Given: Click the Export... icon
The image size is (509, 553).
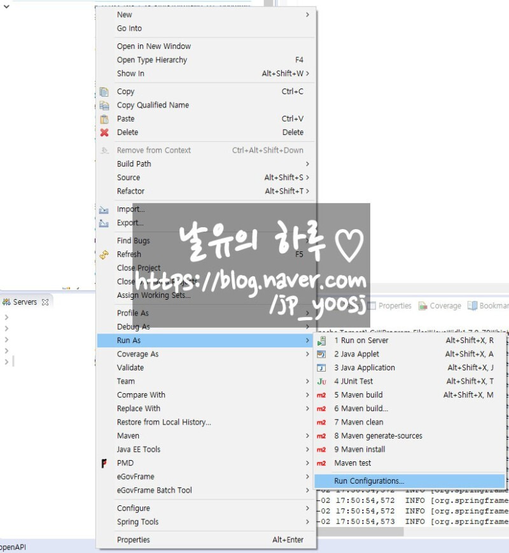Looking at the screenshot, I should tap(104, 223).
